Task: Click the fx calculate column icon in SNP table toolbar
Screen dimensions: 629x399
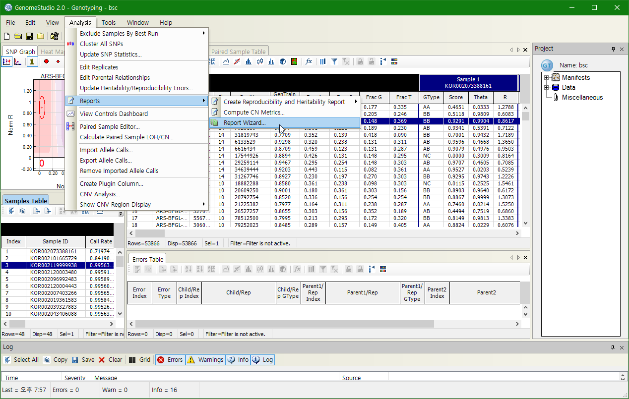Action: pyautogui.click(x=309, y=61)
